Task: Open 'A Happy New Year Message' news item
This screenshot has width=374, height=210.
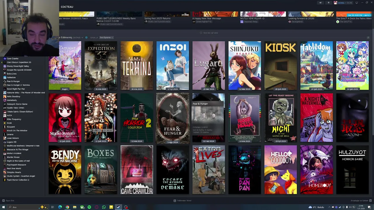Action: [207, 18]
